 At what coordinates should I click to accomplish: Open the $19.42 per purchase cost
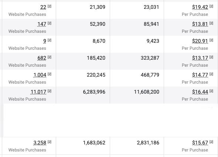pyautogui.click(x=200, y=7)
